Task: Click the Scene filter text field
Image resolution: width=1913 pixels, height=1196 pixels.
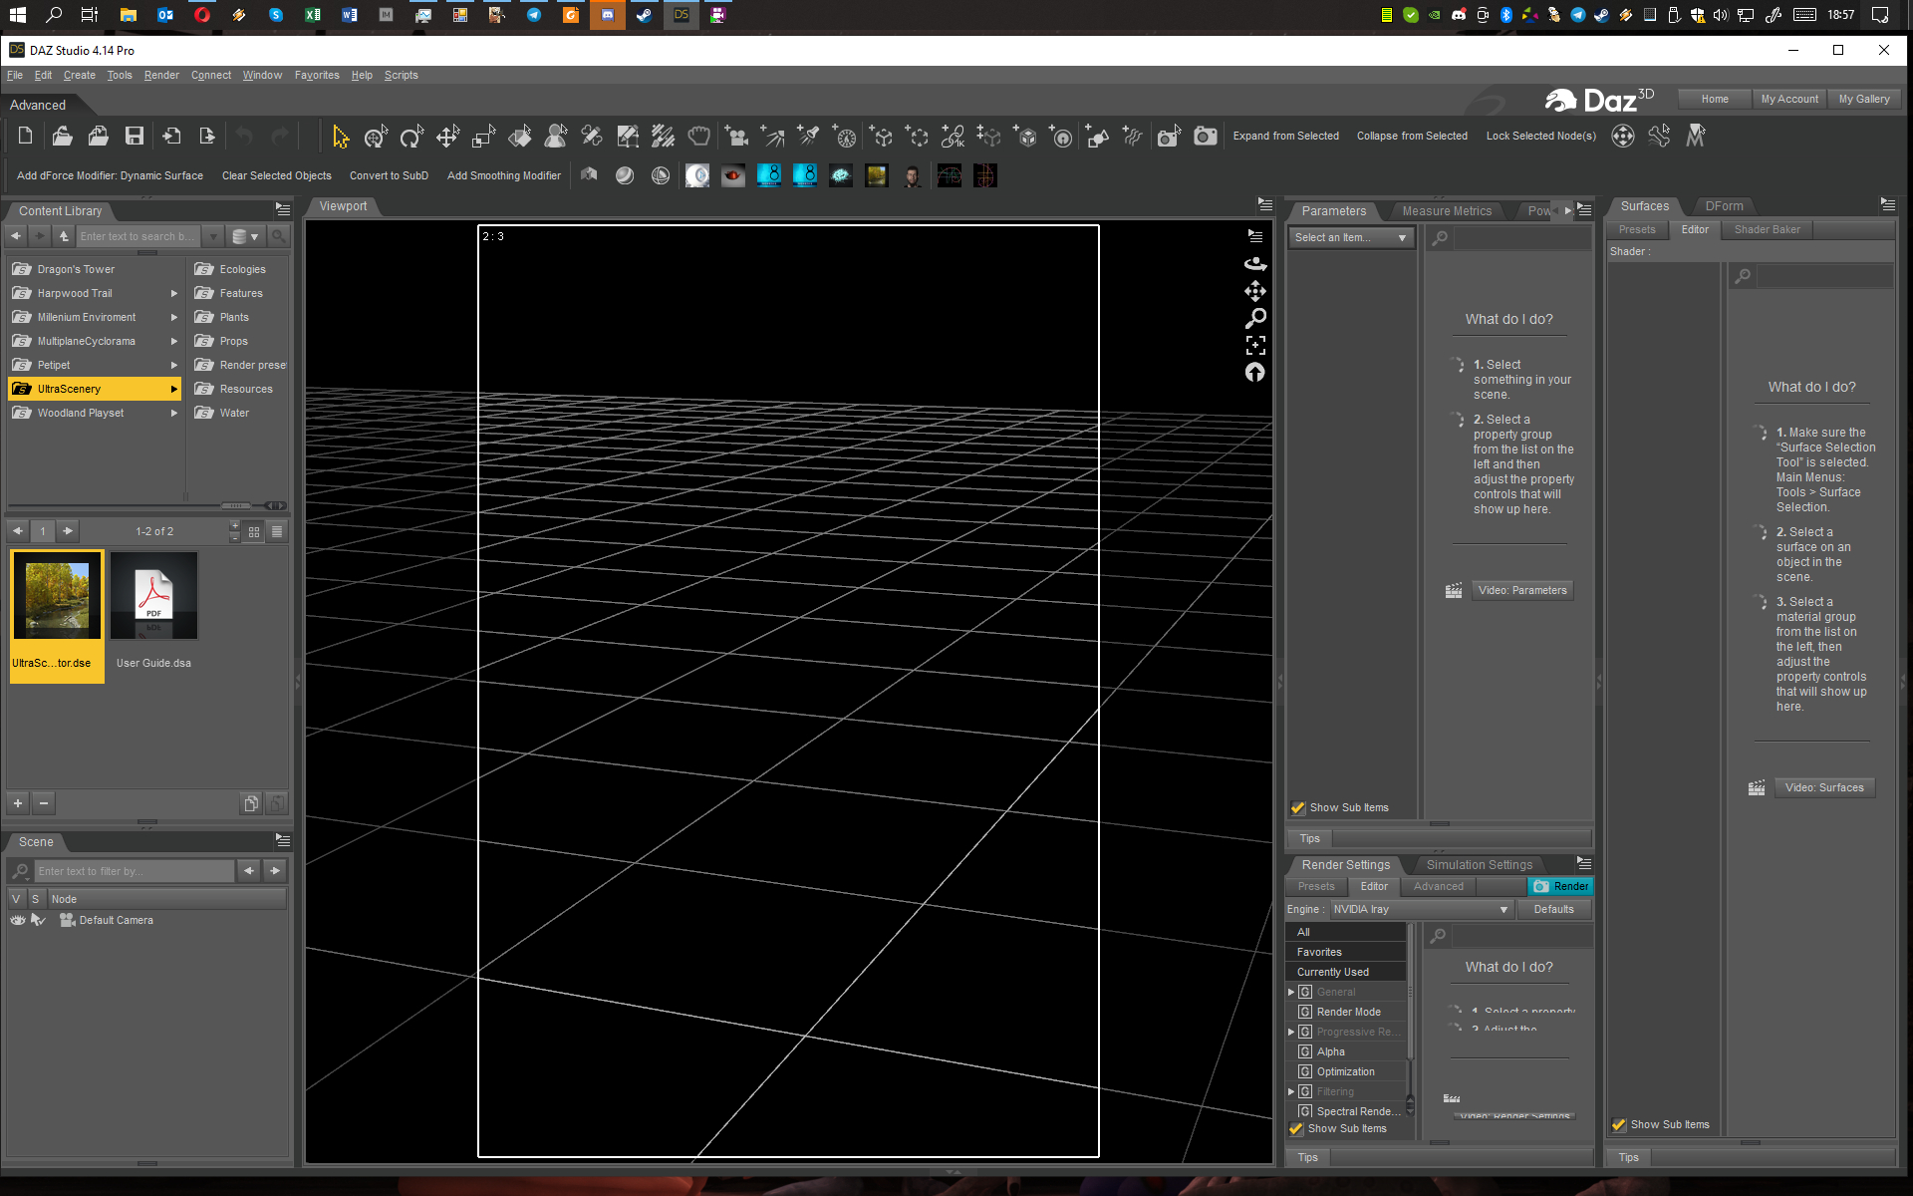Action: [135, 871]
